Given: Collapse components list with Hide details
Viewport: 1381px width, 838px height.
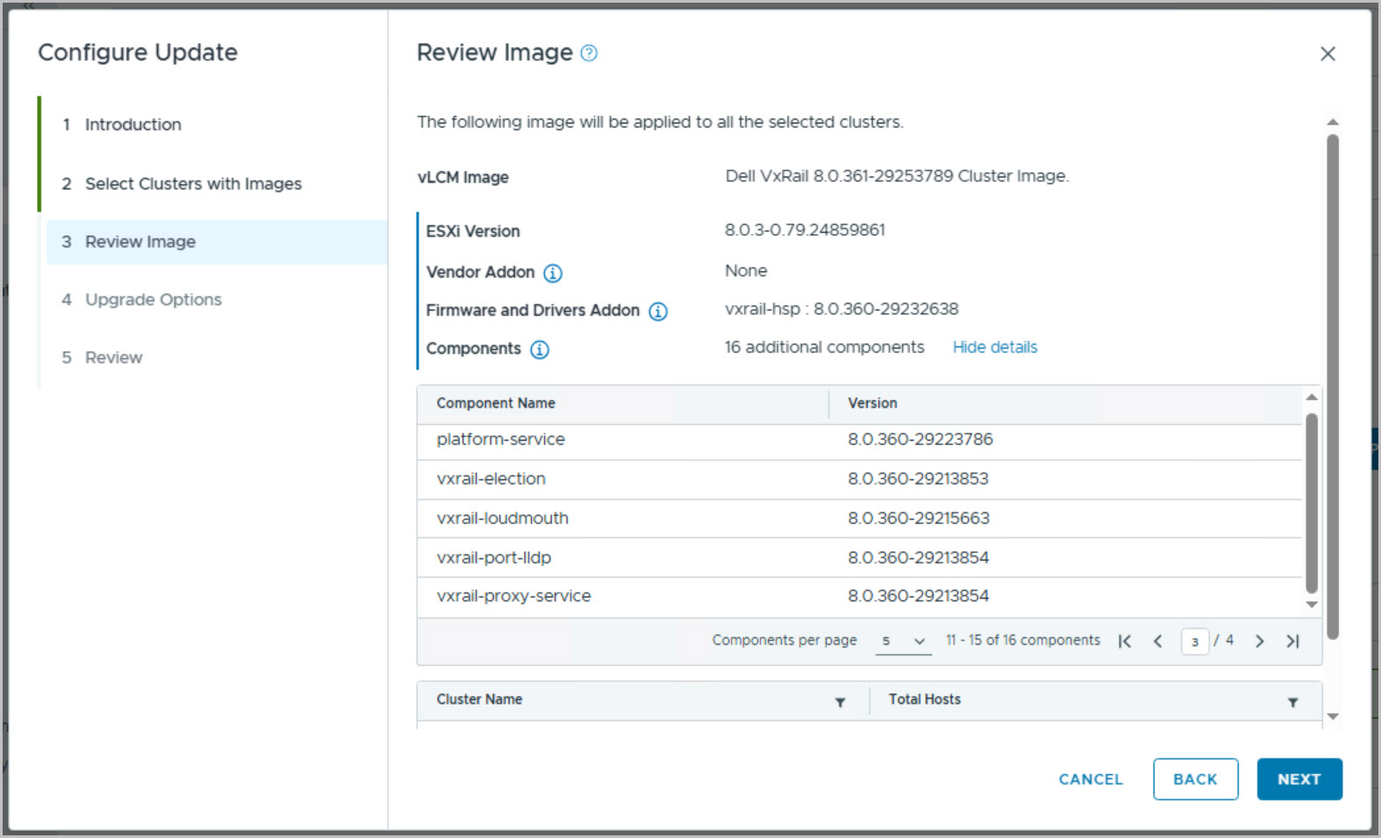Looking at the screenshot, I should click(995, 347).
